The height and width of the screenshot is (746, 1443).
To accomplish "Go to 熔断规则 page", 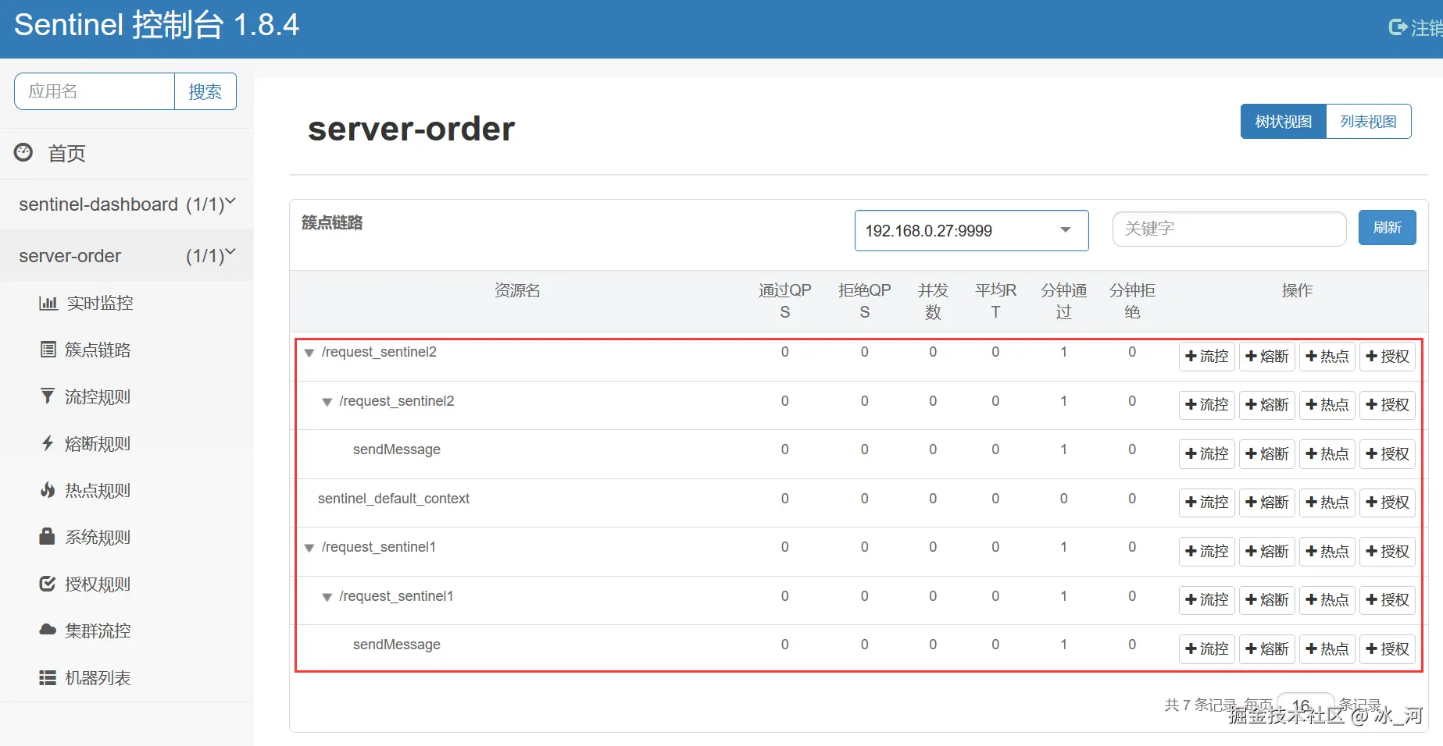I will click(98, 443).
